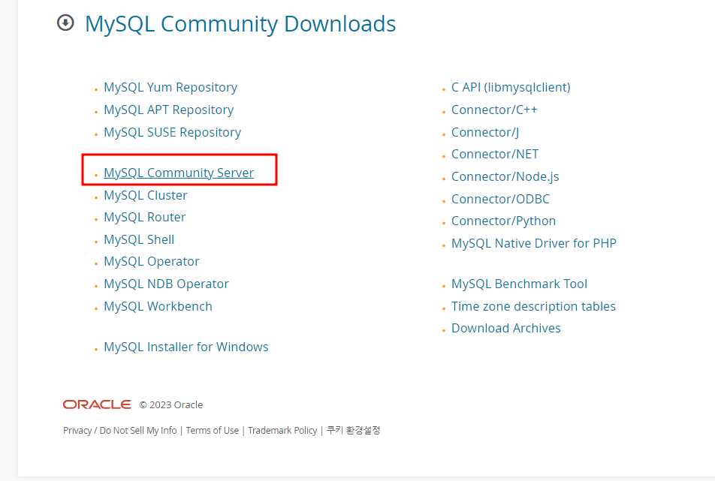Go to Connector/ODBC downloads
Image resolution: width=715 pixels, height=481 pixels.
pos(500,199)
